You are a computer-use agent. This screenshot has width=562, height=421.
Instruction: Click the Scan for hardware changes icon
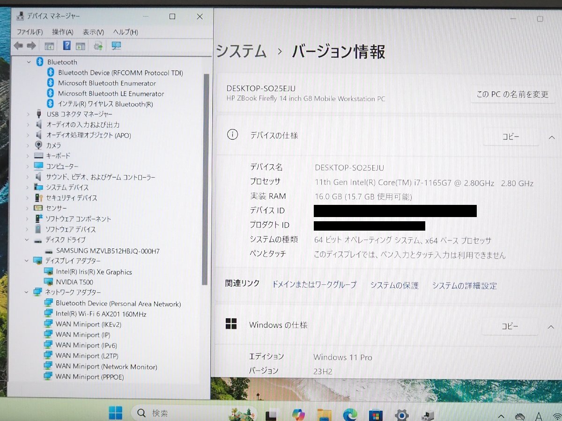coord(116,46)
